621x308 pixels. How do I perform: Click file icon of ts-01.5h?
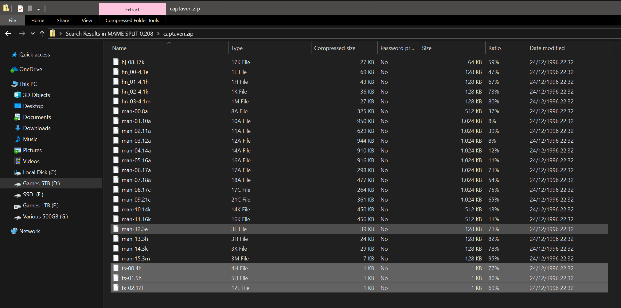[116, 278]
